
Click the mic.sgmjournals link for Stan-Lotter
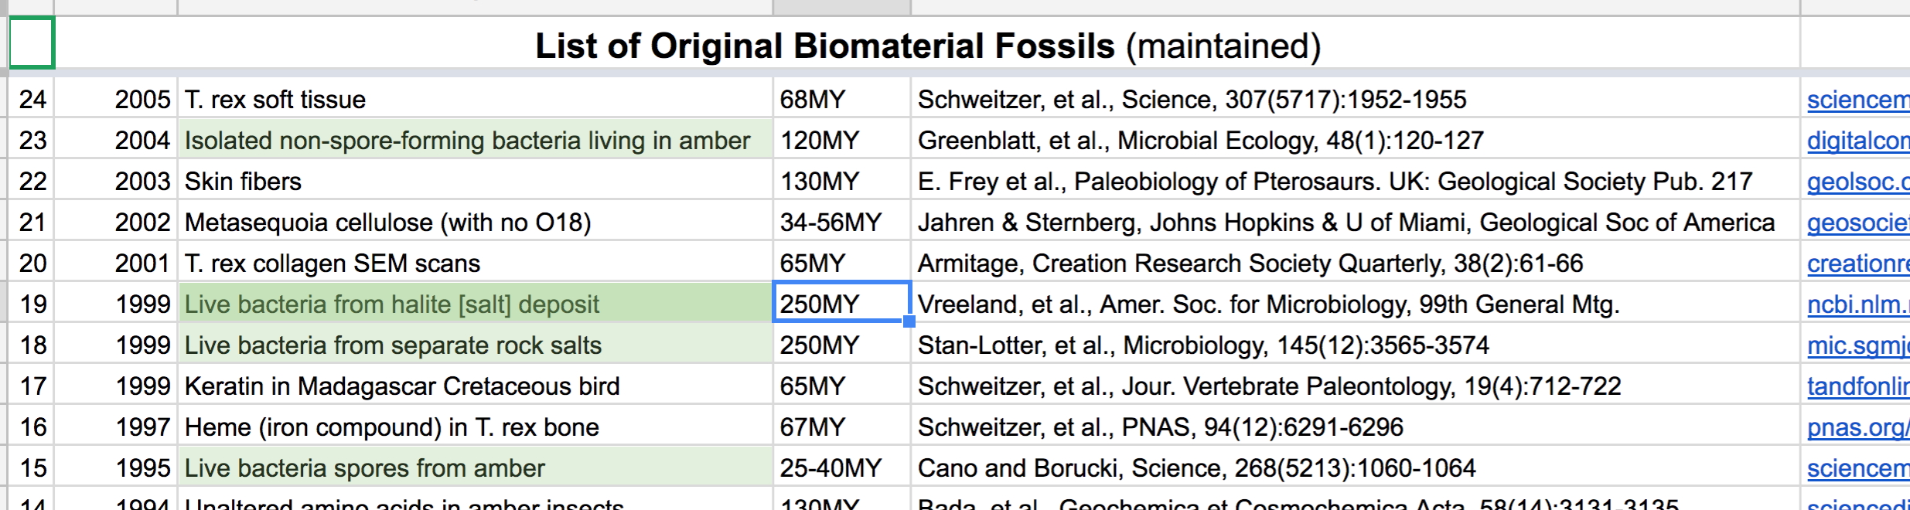1857,345
